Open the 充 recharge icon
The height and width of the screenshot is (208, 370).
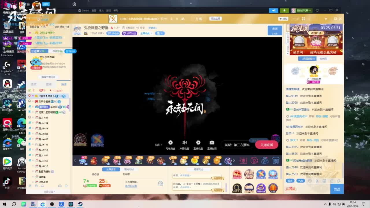(x=254, y=161)
